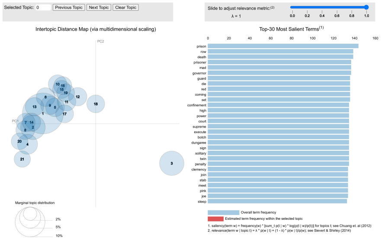This screenshot has height=240, width=381.
Task: Select topic 21 circle
Action: click(22, 159)
